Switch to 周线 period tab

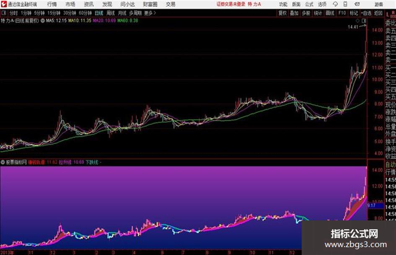[111, 13]
